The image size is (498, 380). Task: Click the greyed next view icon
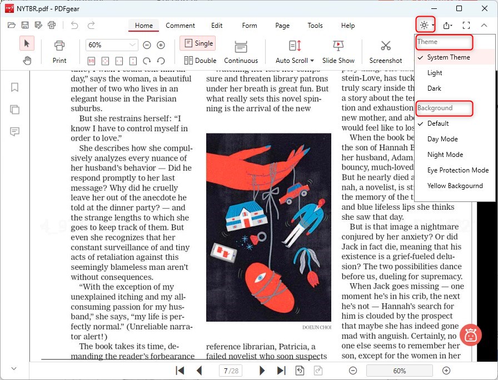click(x=318, y=371)
